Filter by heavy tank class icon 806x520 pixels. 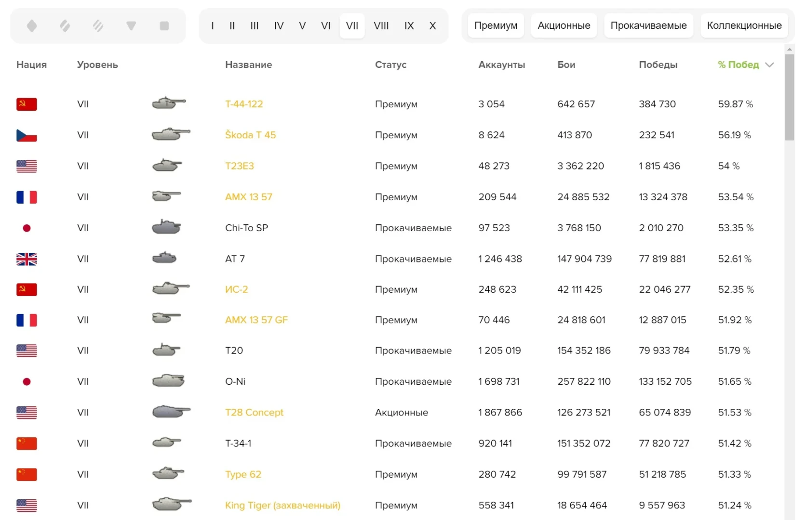click(x=98, y=26)
